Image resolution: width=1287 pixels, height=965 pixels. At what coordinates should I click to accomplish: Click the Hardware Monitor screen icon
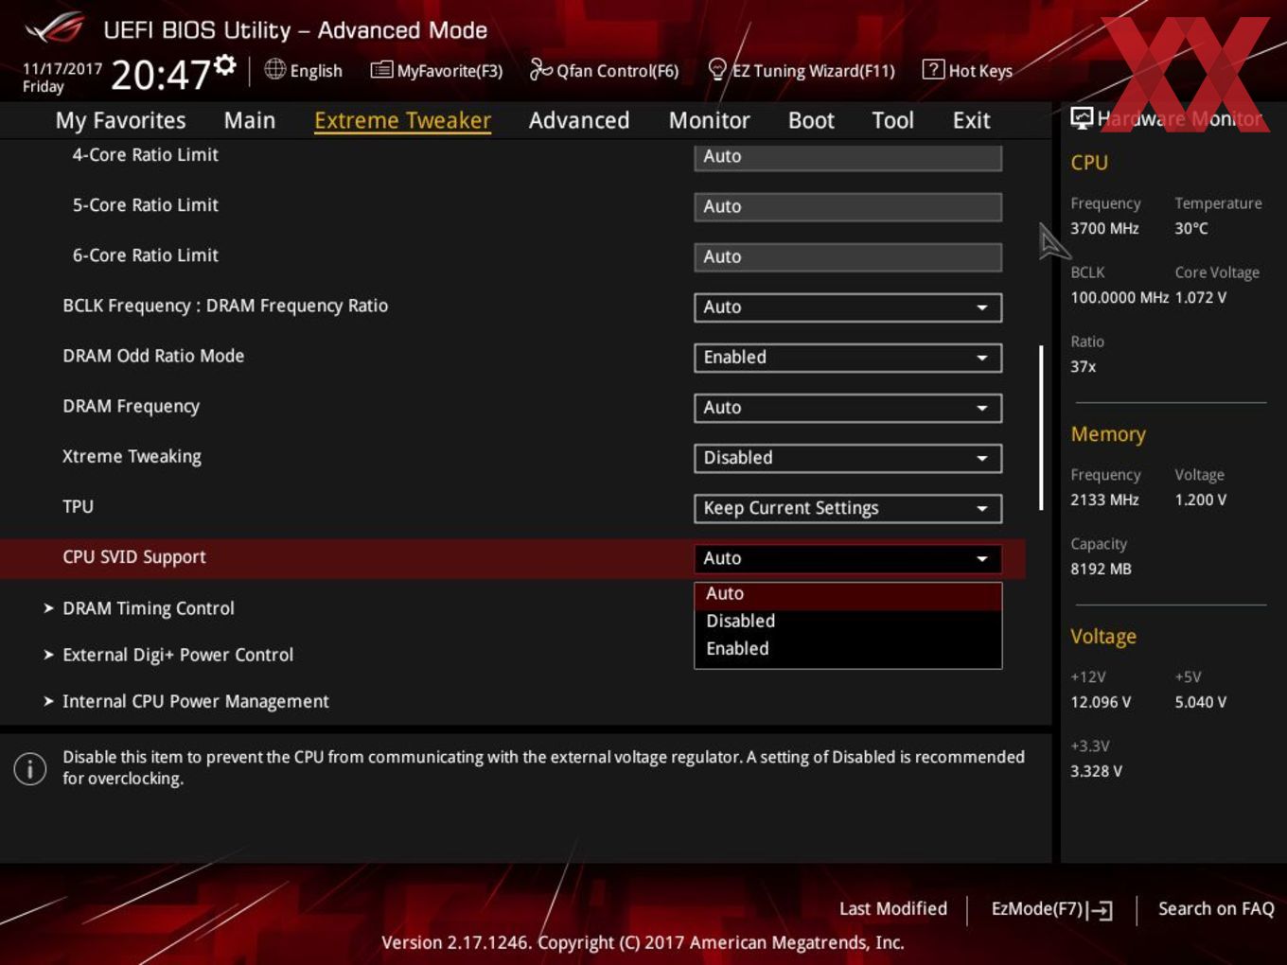(1082, 118)
